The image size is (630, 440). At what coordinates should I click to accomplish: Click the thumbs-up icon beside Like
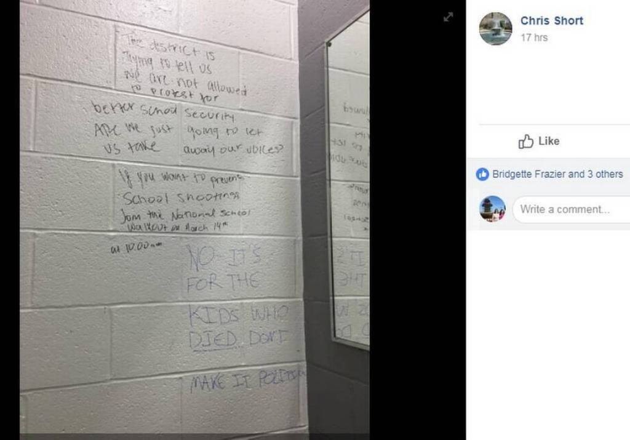pos(525,141)
